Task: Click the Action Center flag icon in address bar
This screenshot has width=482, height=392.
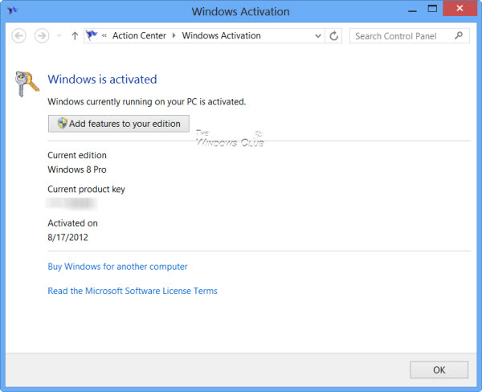Action: click(x=92, y=35)
